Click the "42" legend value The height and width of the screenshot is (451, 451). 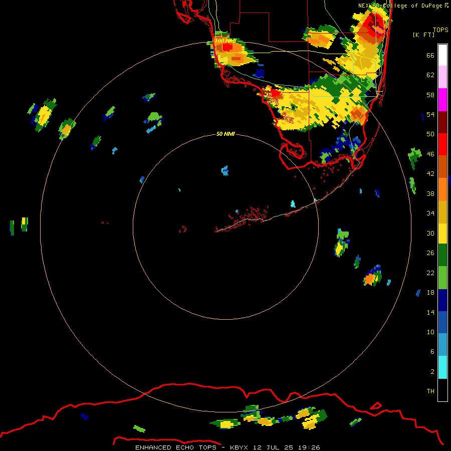430,174
